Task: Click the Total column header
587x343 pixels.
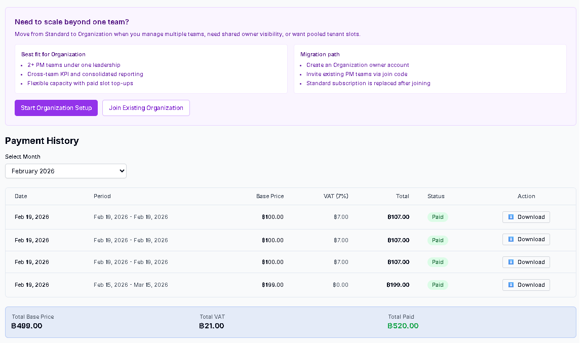Action: coord(402,196)
